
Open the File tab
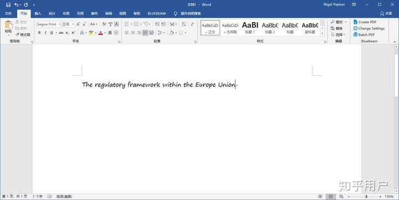[x=8, y=13]
